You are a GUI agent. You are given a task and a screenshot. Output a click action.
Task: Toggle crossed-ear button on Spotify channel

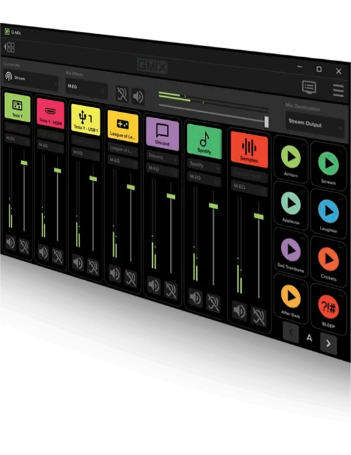(213, 303)
